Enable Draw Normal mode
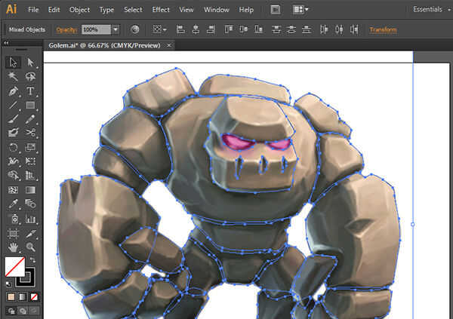Viewport: 453px width, 319px height. [11, 311]
